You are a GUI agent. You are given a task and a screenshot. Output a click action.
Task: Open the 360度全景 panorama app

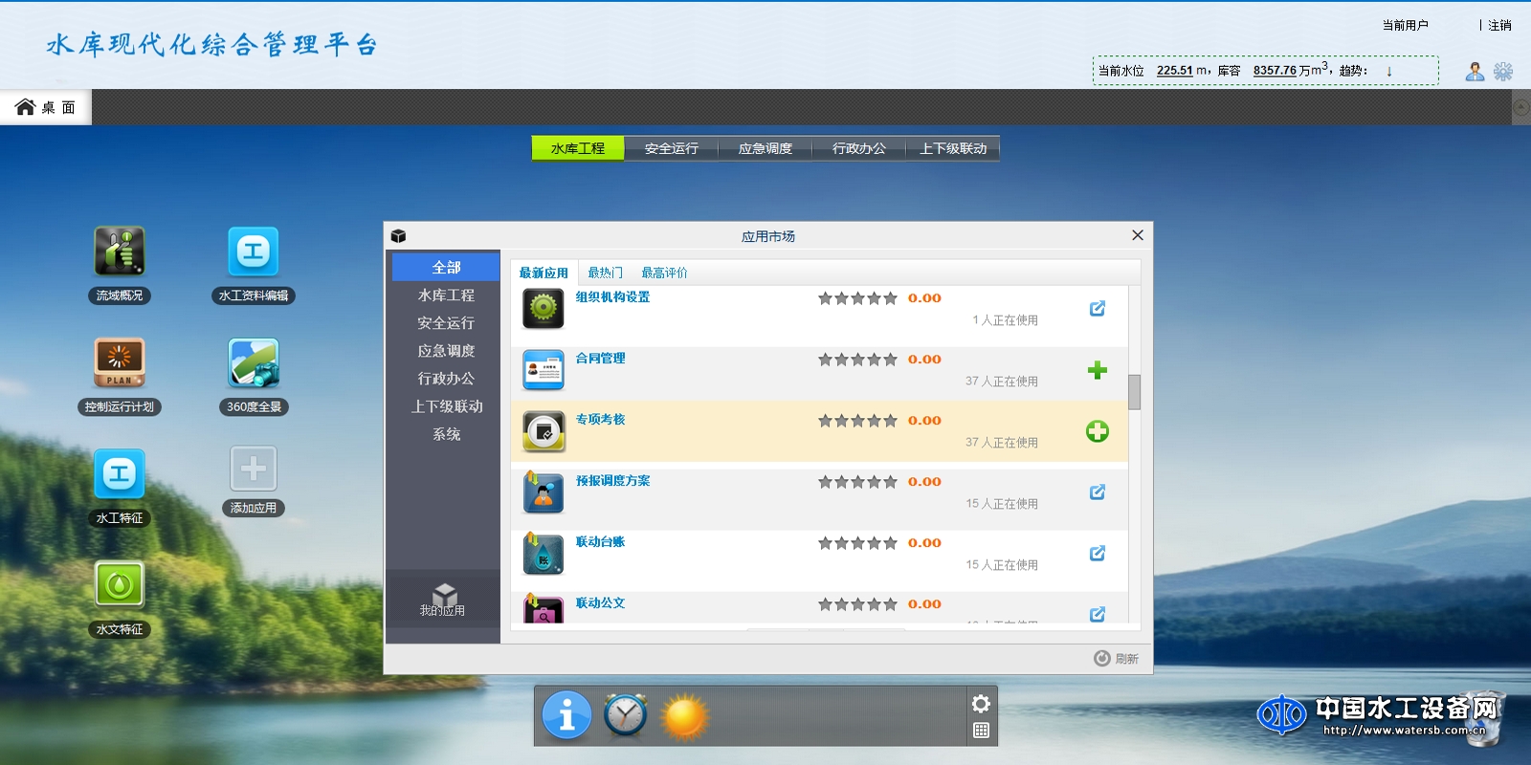tap(254, 363)
